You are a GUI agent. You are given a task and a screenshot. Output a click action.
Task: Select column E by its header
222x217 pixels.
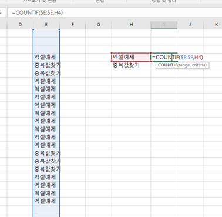click(x=46, y=25)
